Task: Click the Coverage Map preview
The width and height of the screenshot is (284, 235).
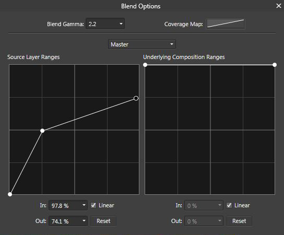Action: 226,23
